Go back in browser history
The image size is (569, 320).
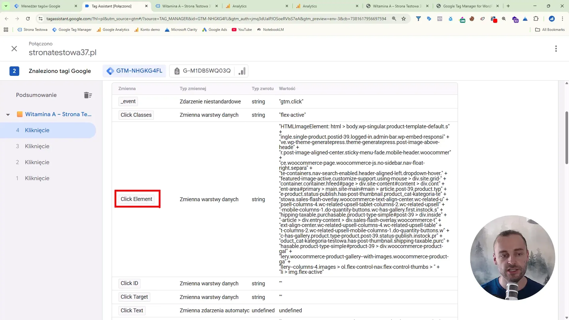(7, 19)
